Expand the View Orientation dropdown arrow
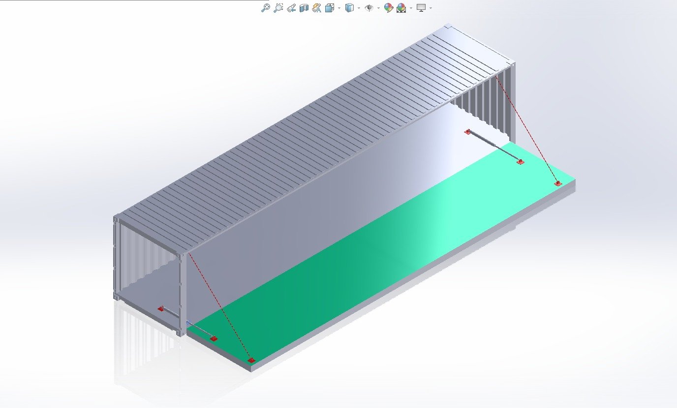 (339, 8)
